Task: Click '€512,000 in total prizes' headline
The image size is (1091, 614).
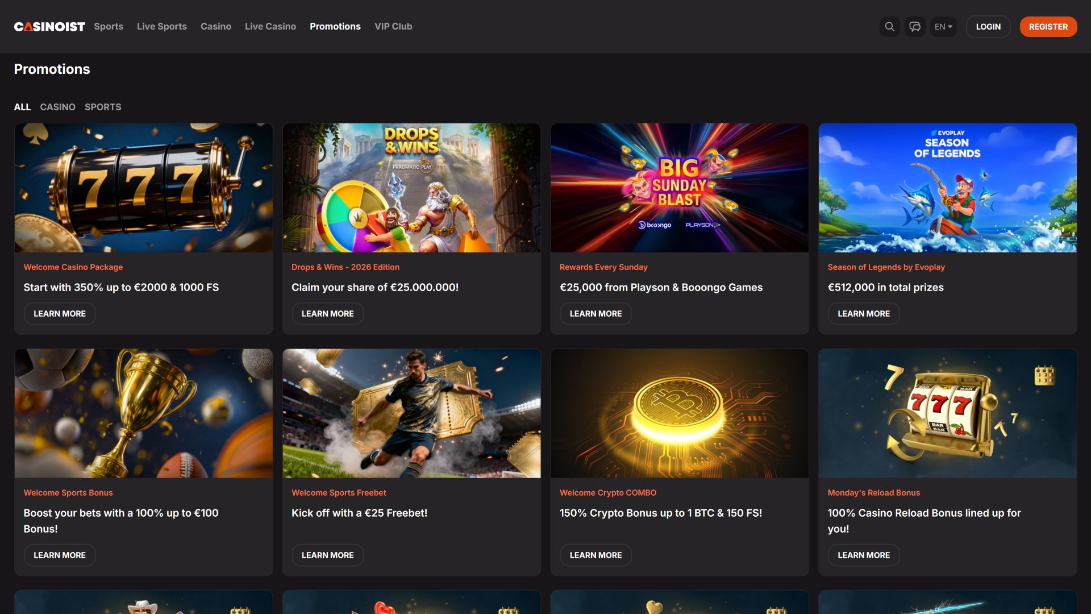Action: click(886, 288)
